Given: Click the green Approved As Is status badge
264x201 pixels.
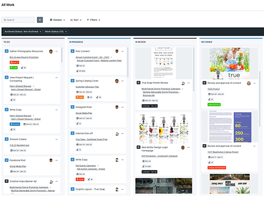Looking at the screenshot, I should tap(214, 105).
